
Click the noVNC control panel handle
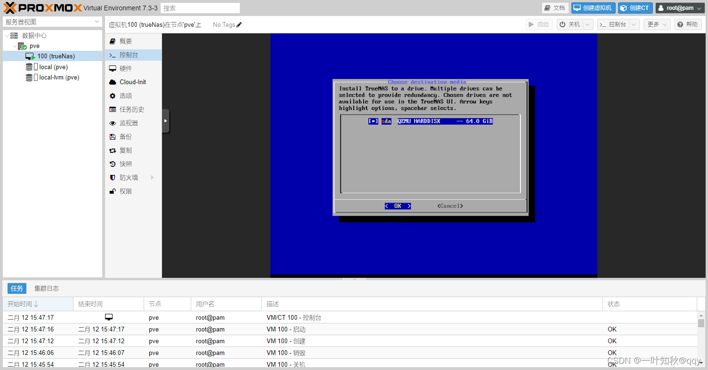[165, 121]
